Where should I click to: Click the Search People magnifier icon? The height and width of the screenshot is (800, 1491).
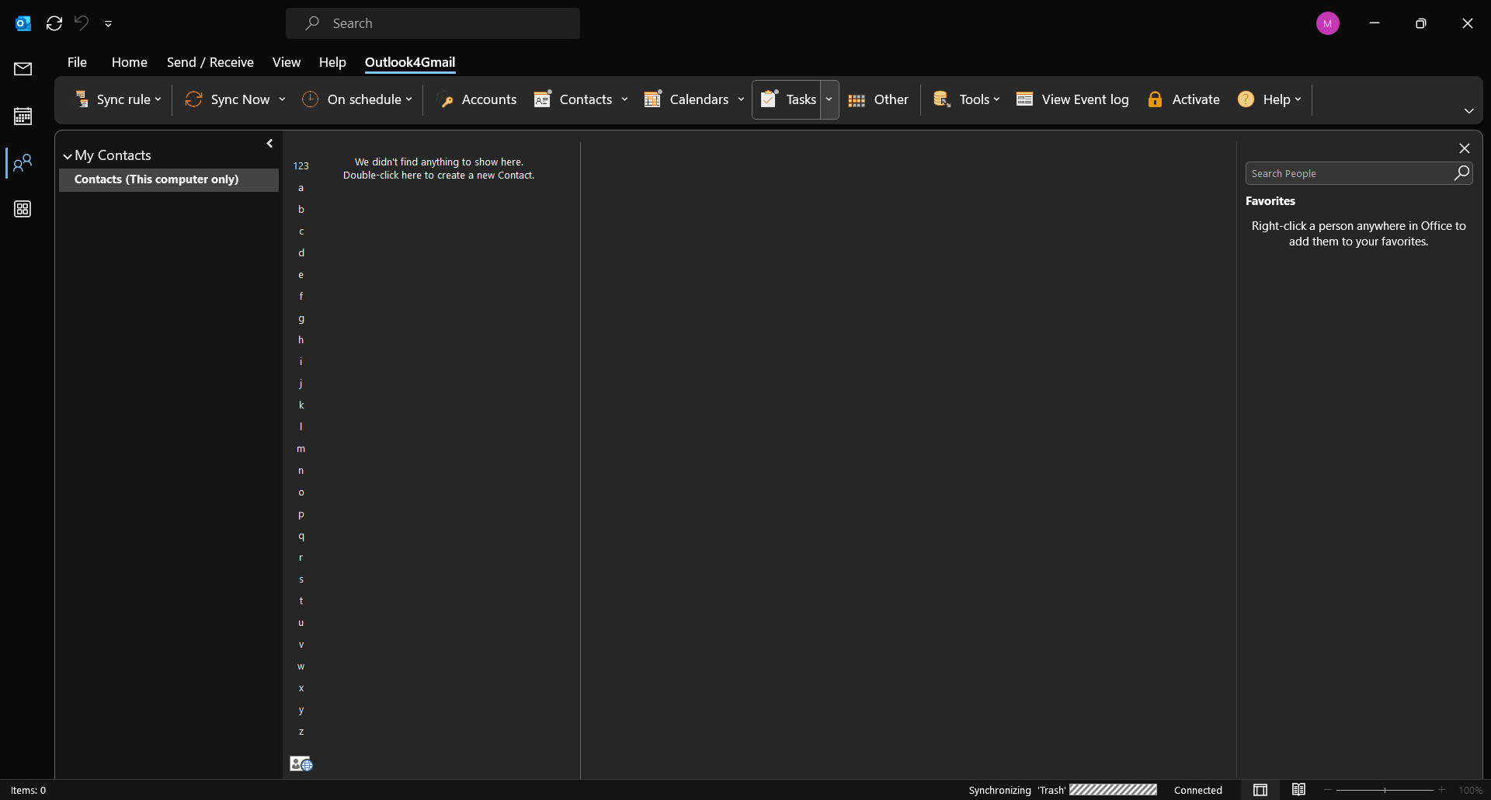(x=1462, y=172)
